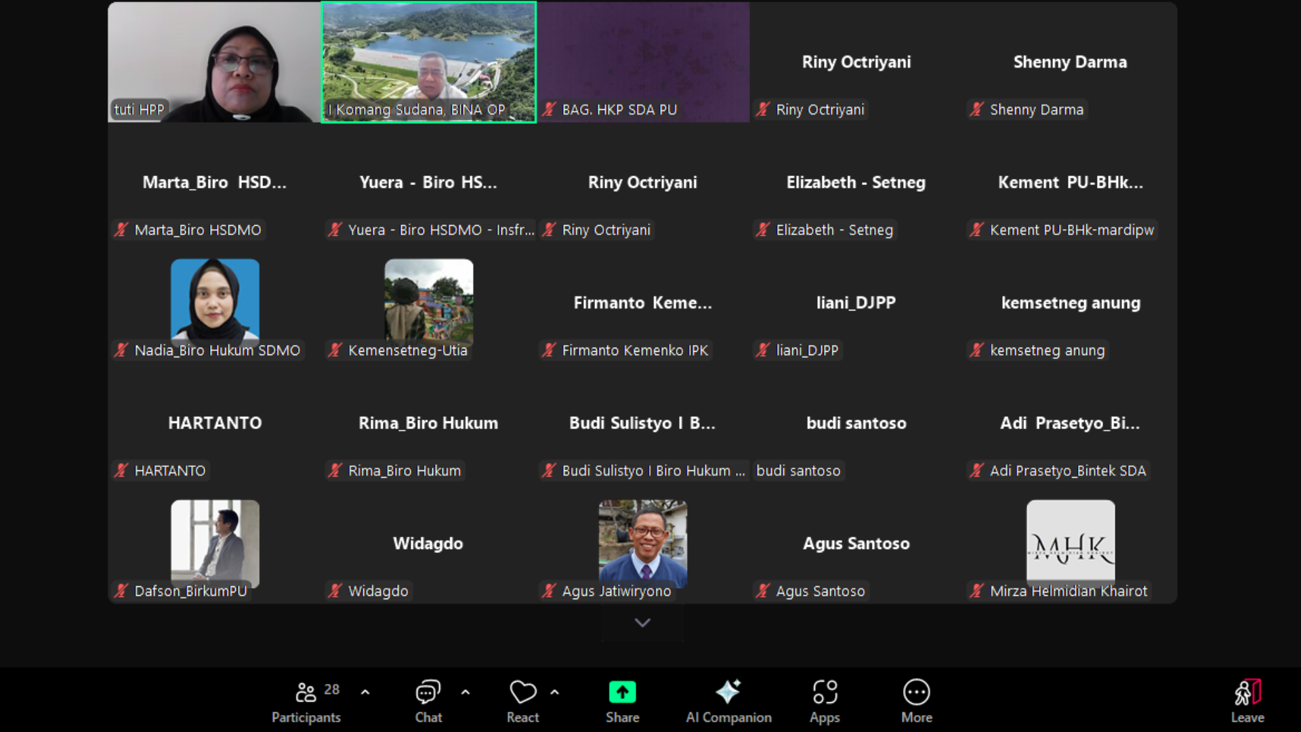The width and height of the screenshot is (1301, 732).
Task: Click muted mic icon of Dafson_BirkumPU
Action: point(121,590)
